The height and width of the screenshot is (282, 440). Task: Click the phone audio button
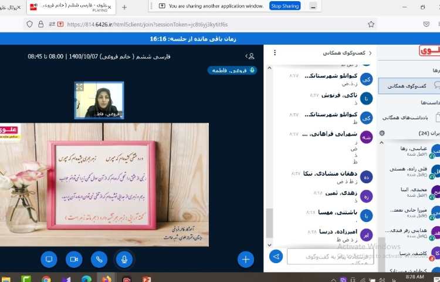99,258
